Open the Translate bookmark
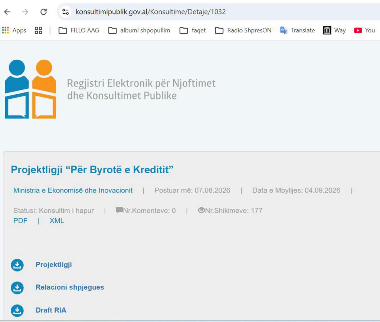Image resolution: width=380 pixels, height=322 pixels. pyautogui.click(x=297, y=30)
